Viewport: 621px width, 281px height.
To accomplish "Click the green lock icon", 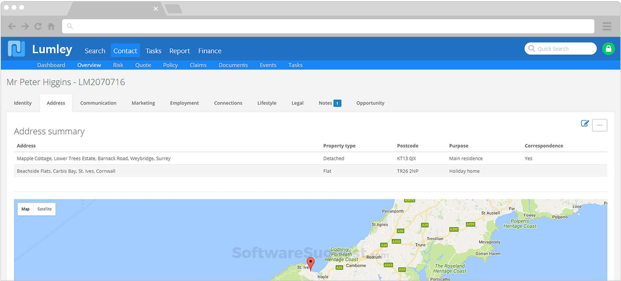I will tap(609, 48).
